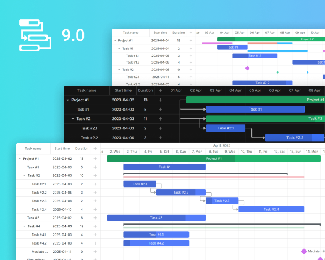Image resolution: width=325 pixels, height=260 pixels.
Task: Add subtask with plus icon beside Task #2.4
Action: (x=95, y=209)
